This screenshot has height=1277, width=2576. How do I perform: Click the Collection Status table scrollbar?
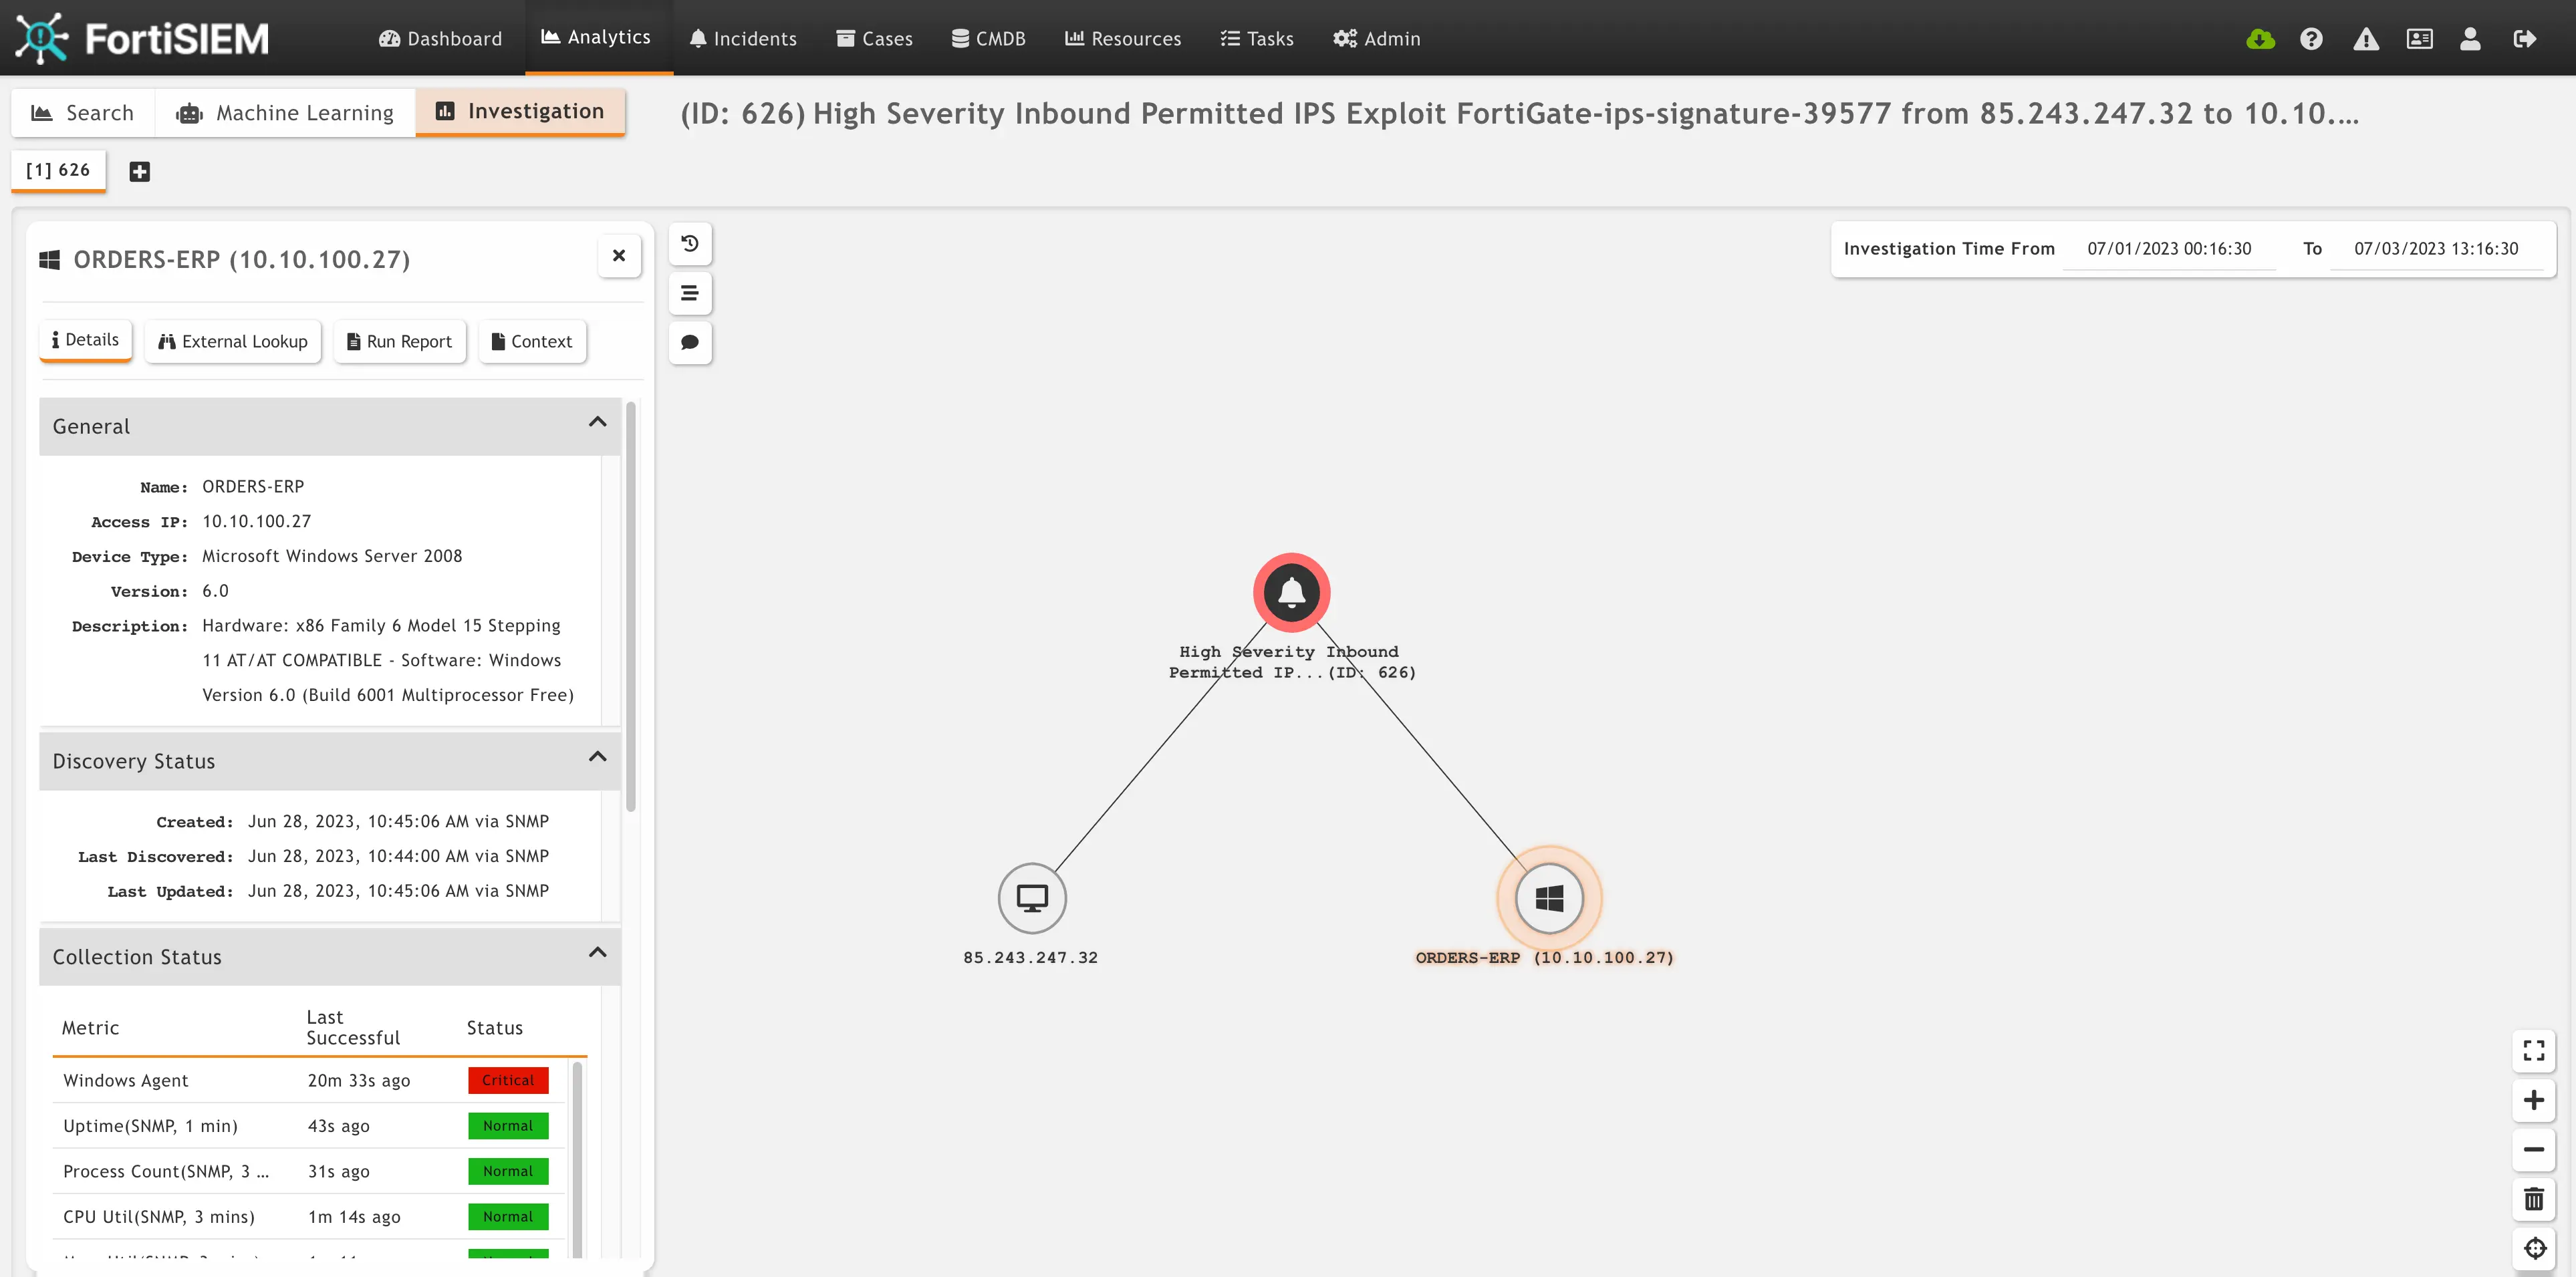point(577,1160)
